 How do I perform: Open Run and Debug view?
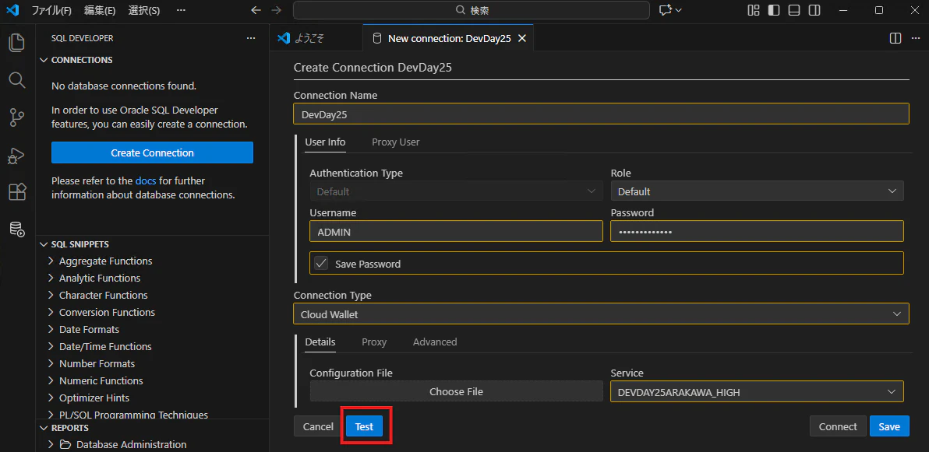click(16, 155)
